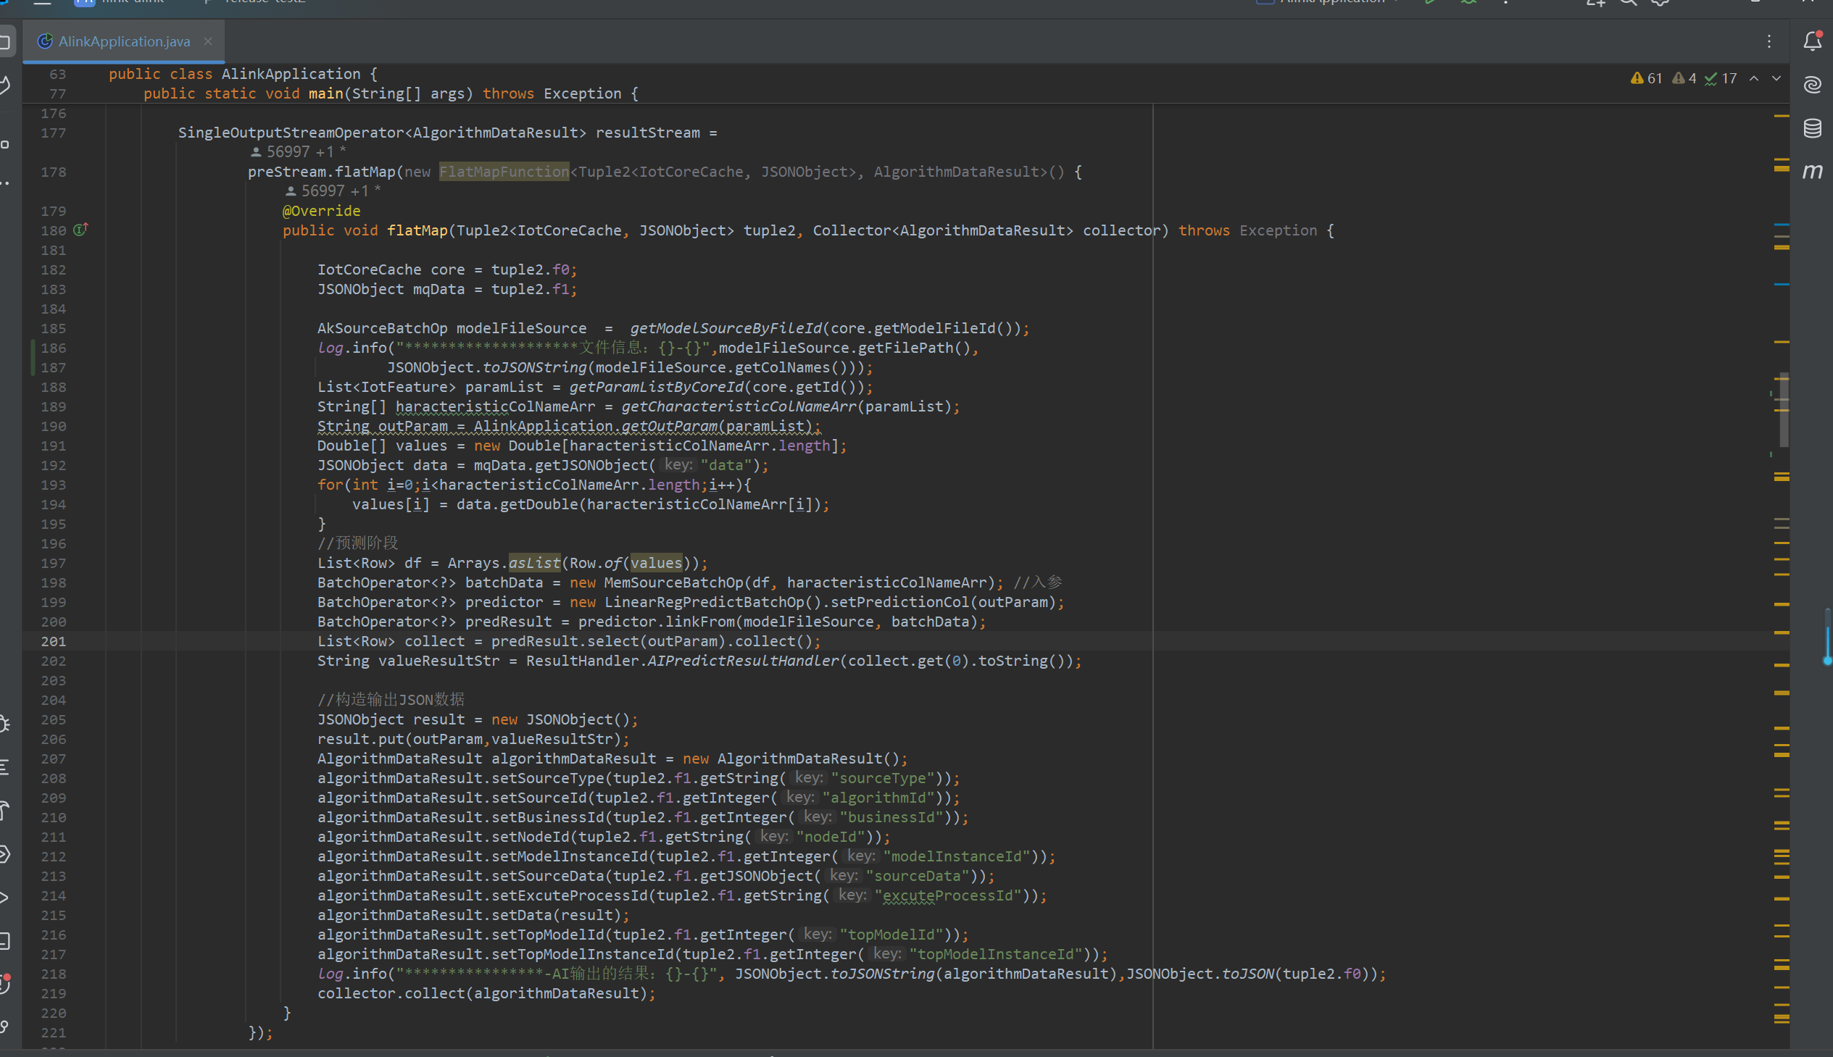The height and width of the screenshot is (1057, 1833).
Task: Click the @Override annotation
Action: (x=321, y=212)
